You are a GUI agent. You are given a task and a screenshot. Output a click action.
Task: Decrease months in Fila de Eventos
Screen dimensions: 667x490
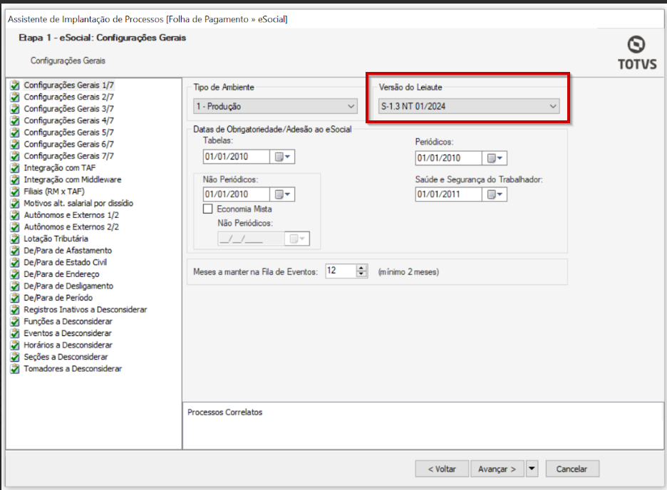click(x=361, y=274)
